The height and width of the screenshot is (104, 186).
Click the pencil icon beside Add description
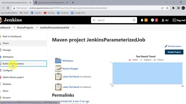tap(166, 46)
